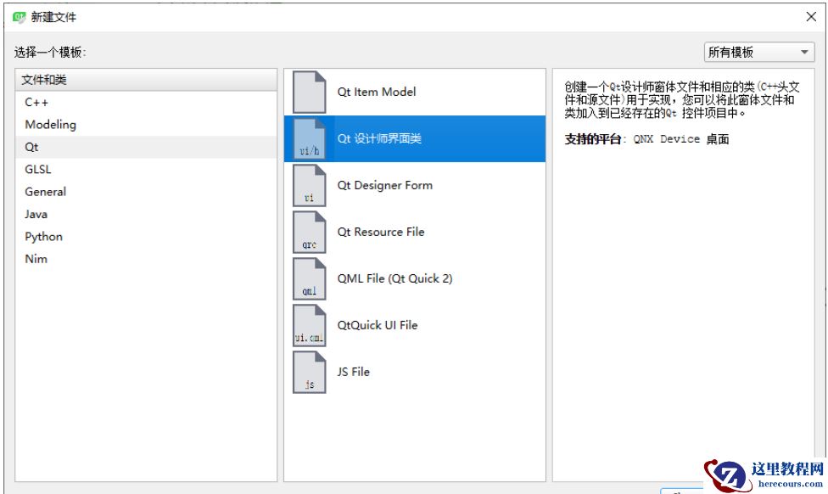Click the ui Designer Form file icon
This screenshot has width=828, height=494.
[310, 185]
